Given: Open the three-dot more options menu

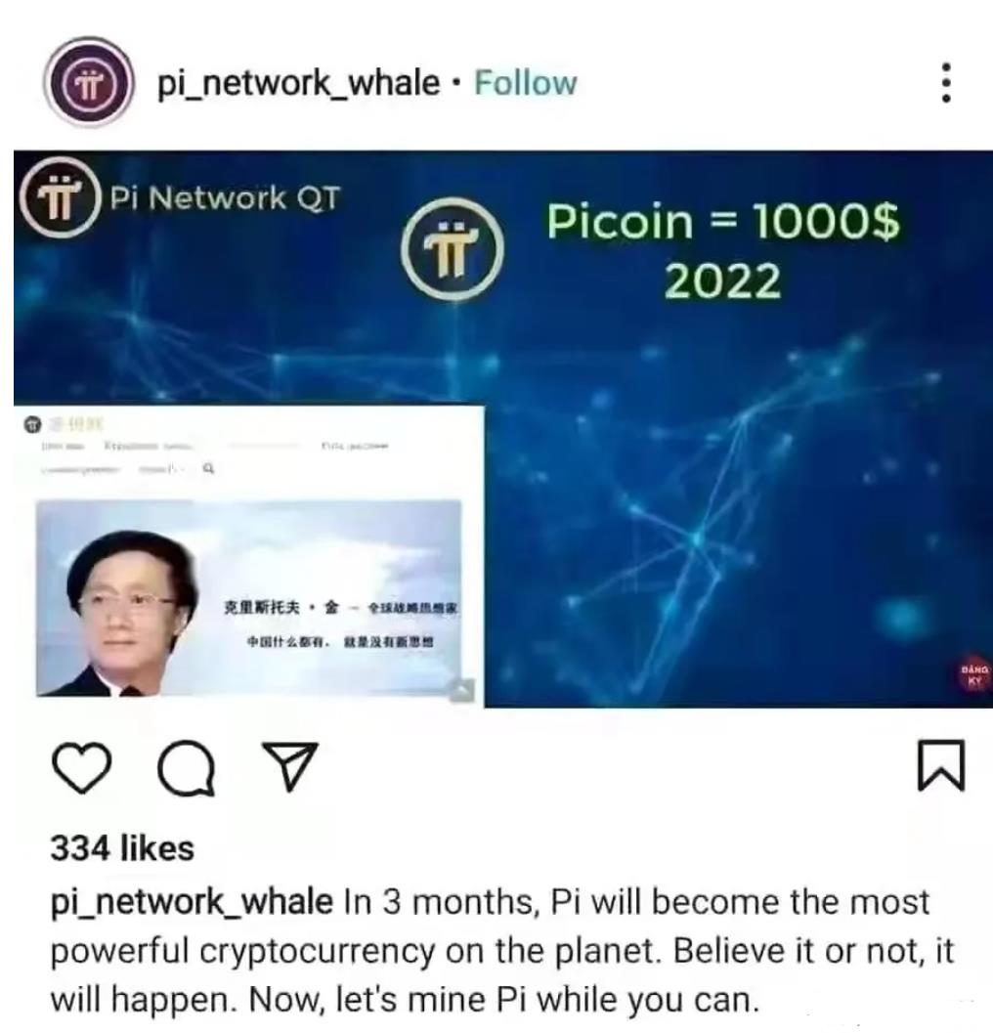Looking at the screenshot, I should click(945, 82).
